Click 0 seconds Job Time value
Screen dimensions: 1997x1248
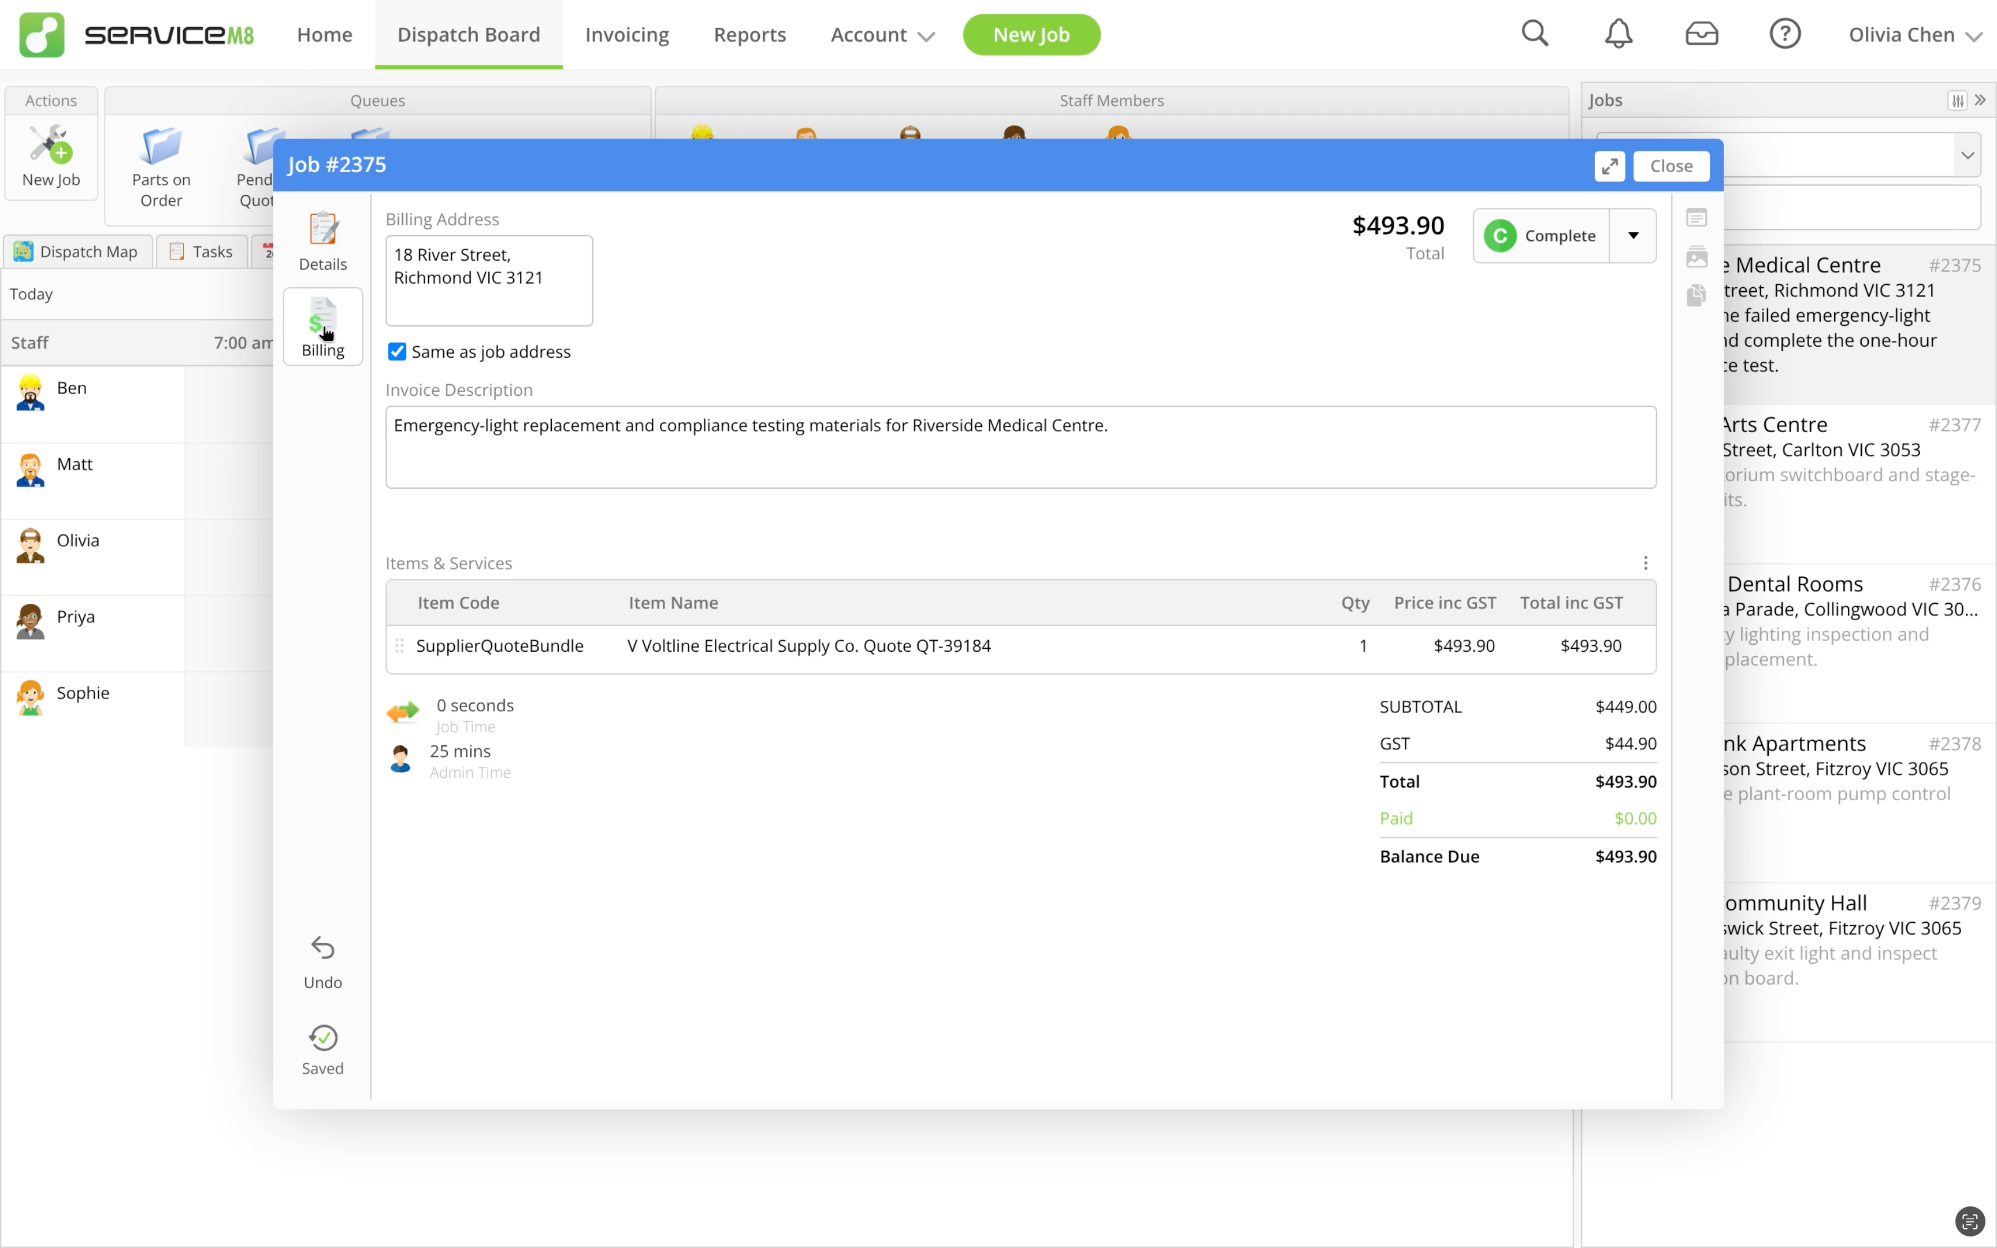[x=476, y=705]
